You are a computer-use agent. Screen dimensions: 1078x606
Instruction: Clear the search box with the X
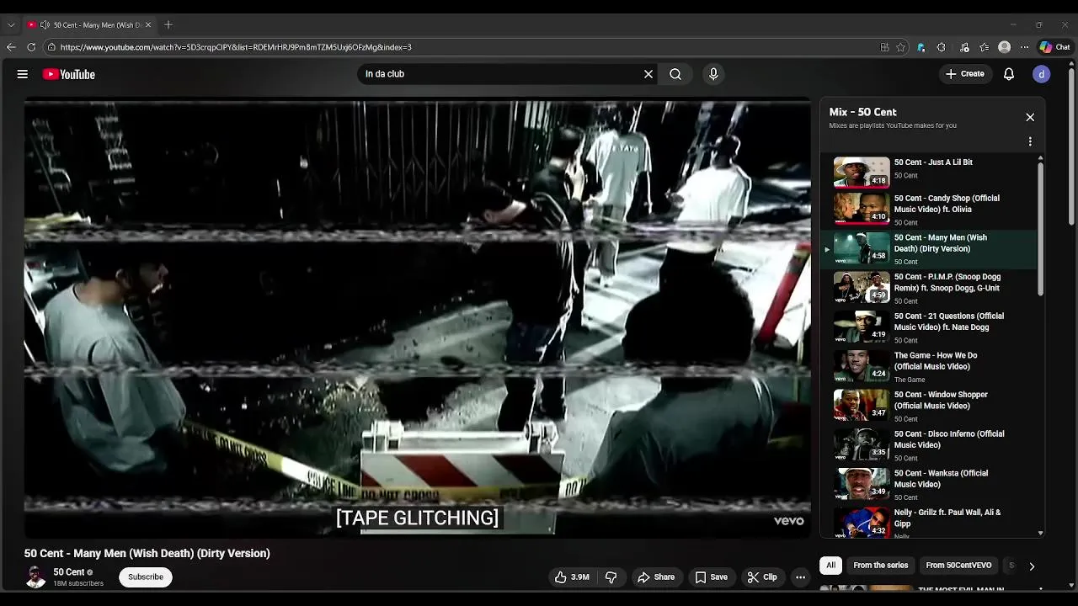point(648,74)
